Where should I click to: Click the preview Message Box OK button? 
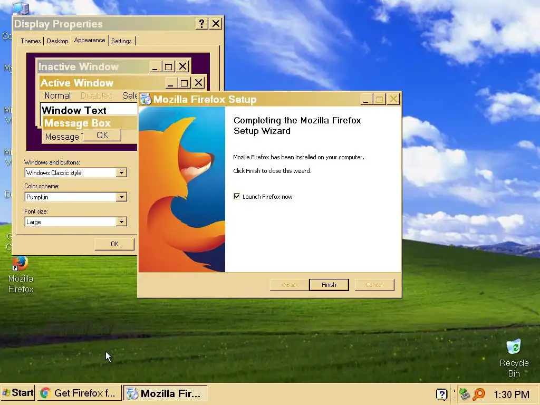coord(102,135)
